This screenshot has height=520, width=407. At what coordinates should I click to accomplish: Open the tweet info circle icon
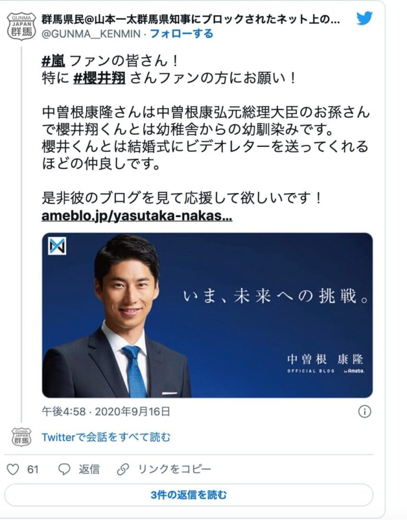[x=365, y=411]
